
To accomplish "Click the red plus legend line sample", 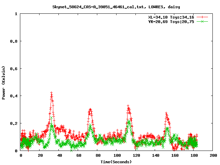I will click(x=202, y=17).
